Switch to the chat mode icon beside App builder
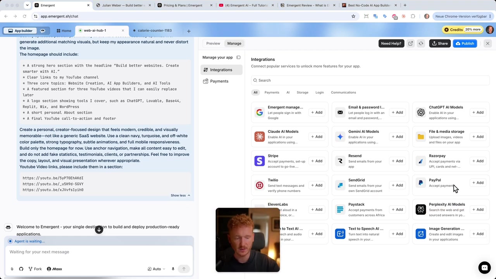Screen dimensions: 496x279 (43, 31)
